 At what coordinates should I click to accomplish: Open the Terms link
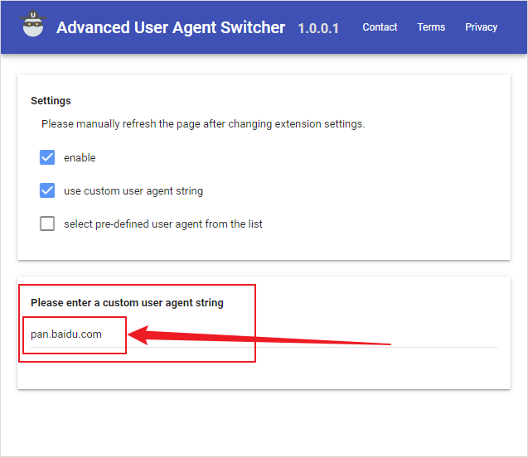click(431, 27)
